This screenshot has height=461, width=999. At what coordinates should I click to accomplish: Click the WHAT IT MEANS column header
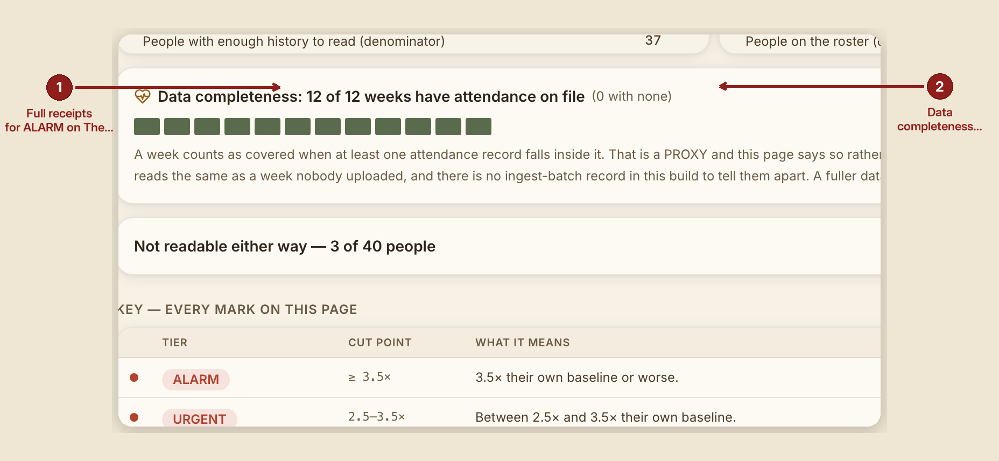point(523,343)
